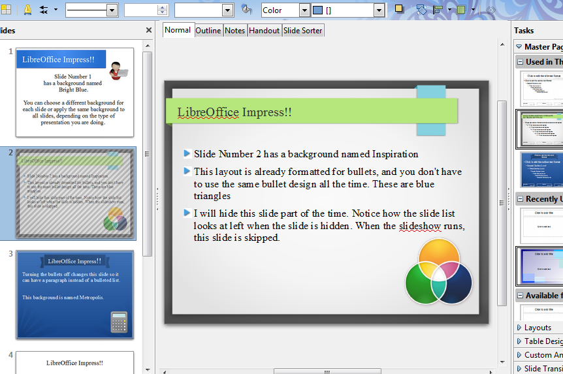Click the slide panel scroll up arrow
Viewport: 563px width, 374px height.
tap(148, 46)
